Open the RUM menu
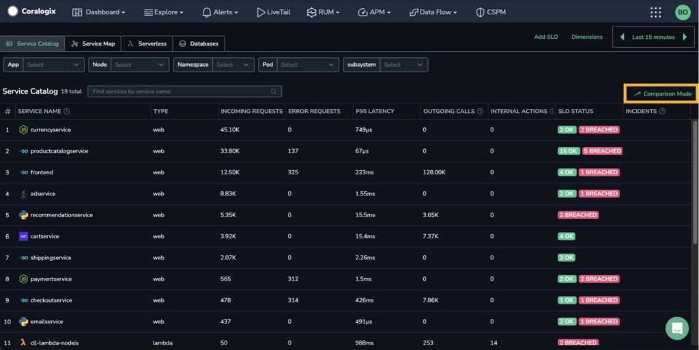 pos(323,12)
